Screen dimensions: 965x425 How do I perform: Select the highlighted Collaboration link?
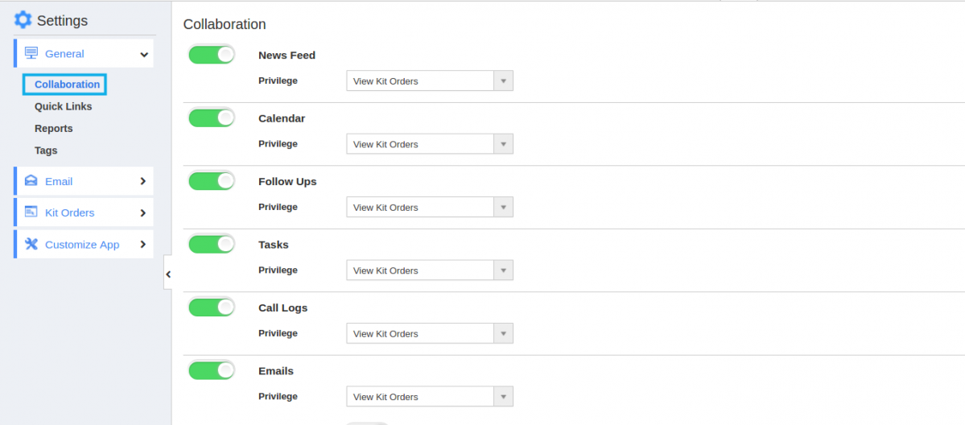coord(67,85)
